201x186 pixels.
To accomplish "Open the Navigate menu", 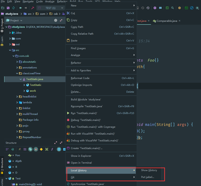I will coord(28,1).
